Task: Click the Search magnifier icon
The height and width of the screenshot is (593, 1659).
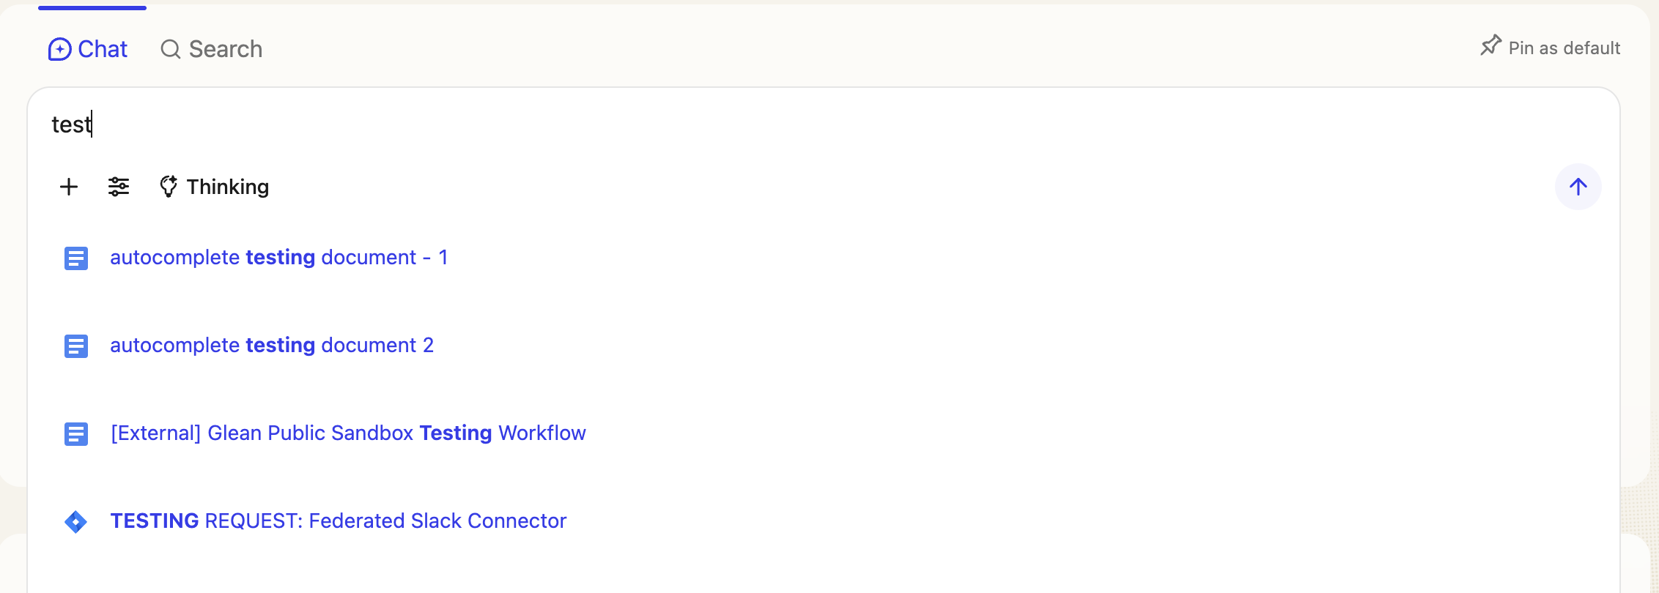Action: click(170, 49)
